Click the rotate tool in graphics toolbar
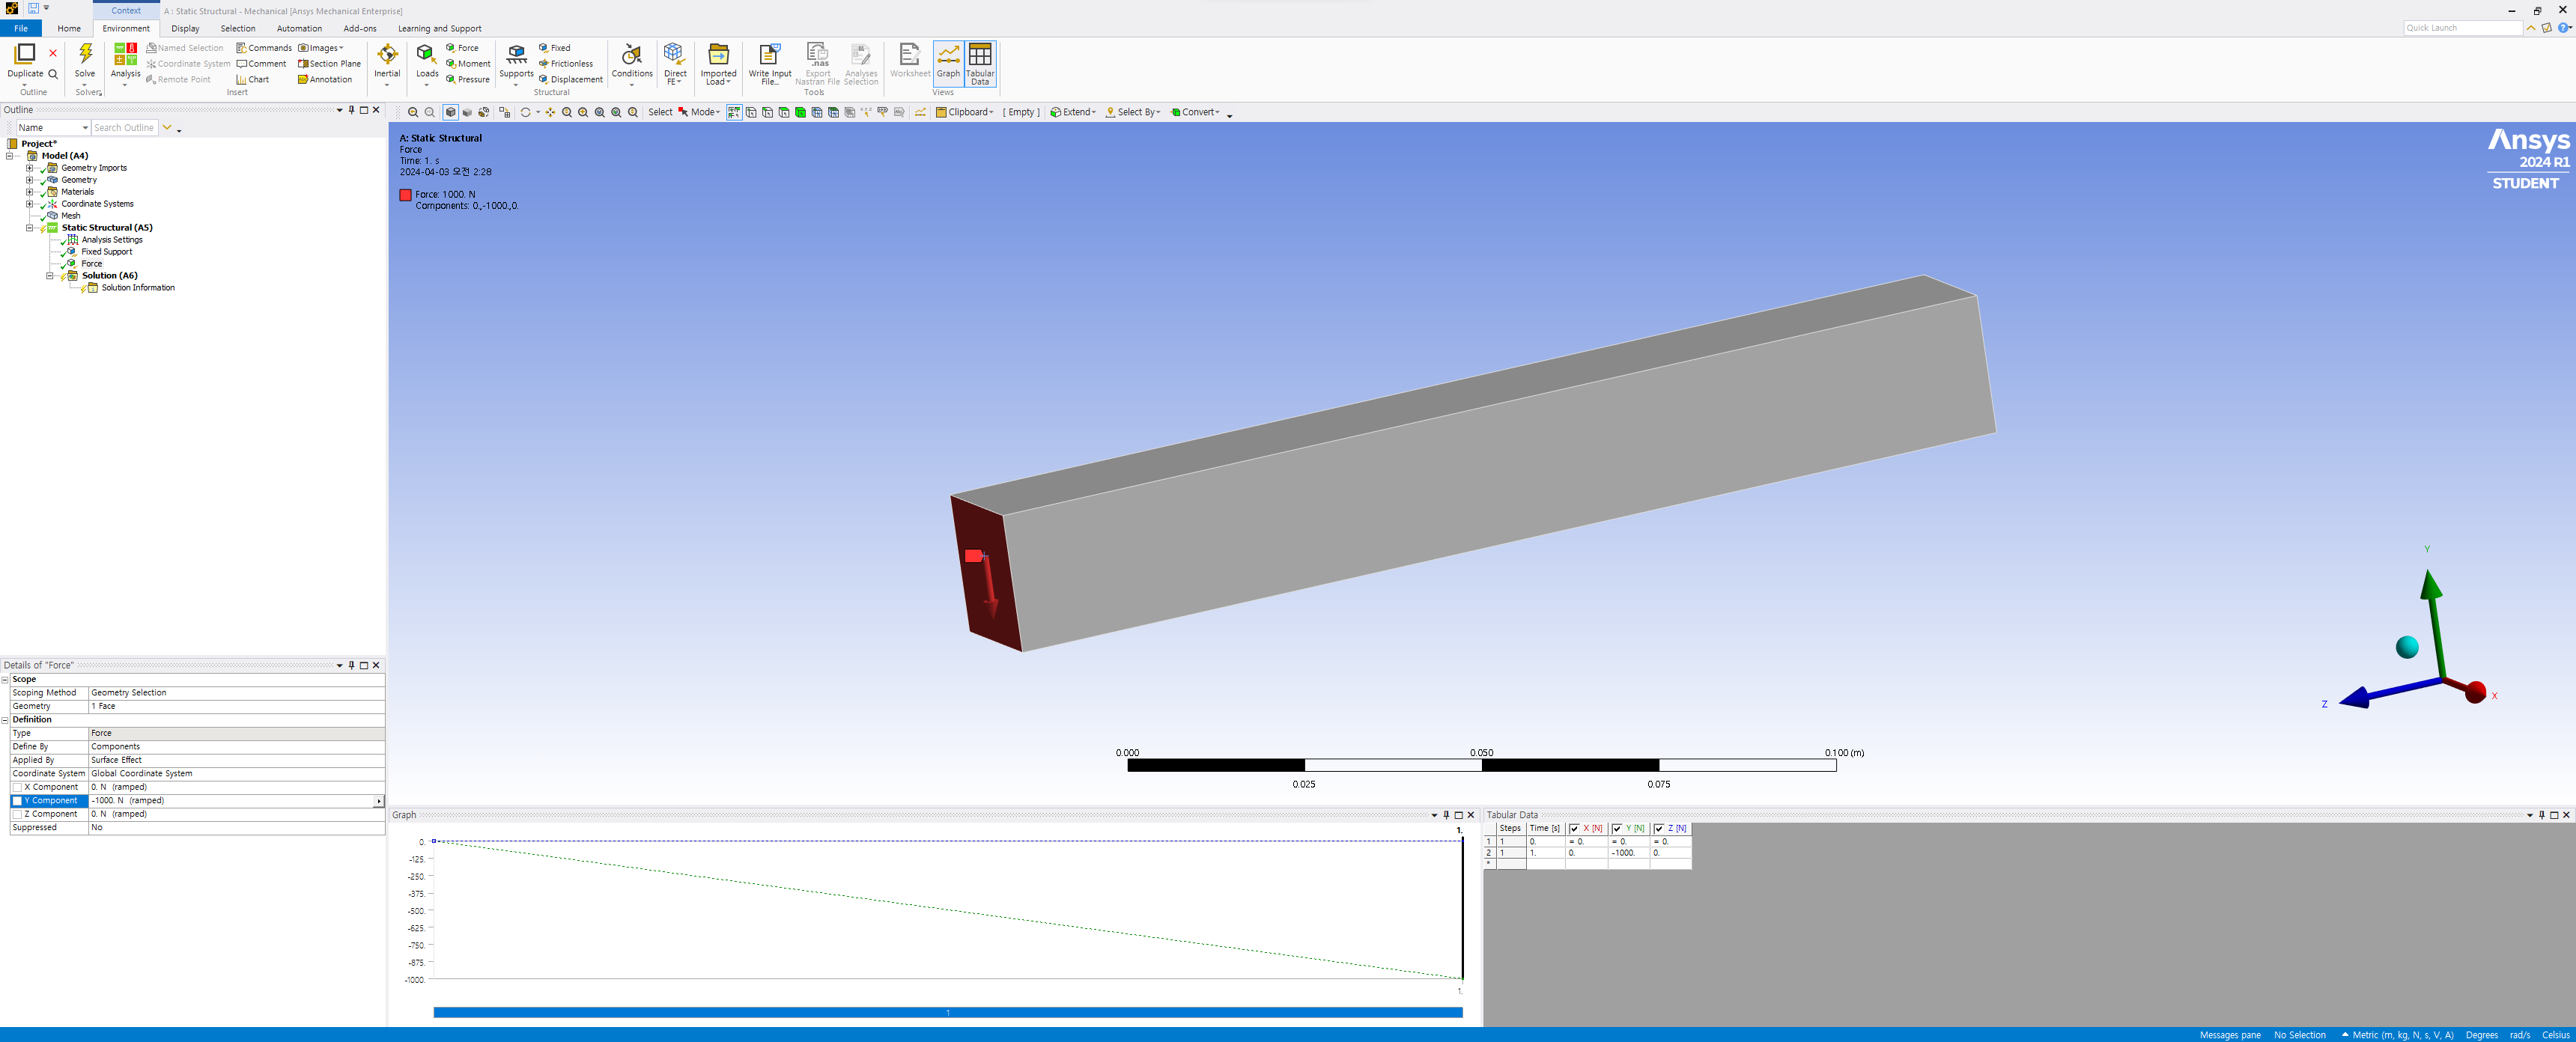Screen dimensions: 2576x1042 [x=525, y=112]
